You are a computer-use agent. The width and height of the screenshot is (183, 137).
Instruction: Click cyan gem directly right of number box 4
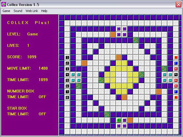(x=73, y=74)
